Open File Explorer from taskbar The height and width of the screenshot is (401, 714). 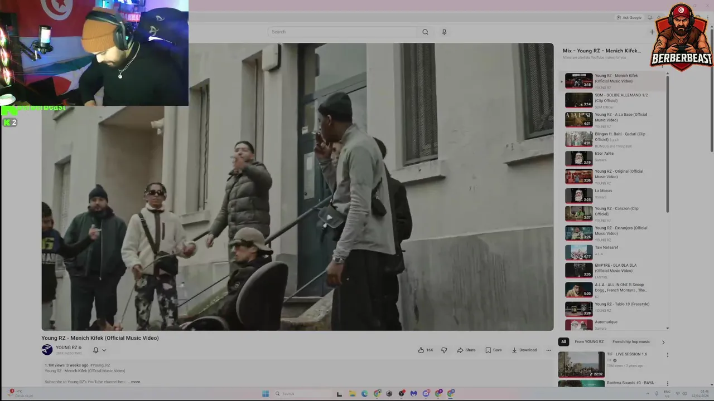(352, 394)
